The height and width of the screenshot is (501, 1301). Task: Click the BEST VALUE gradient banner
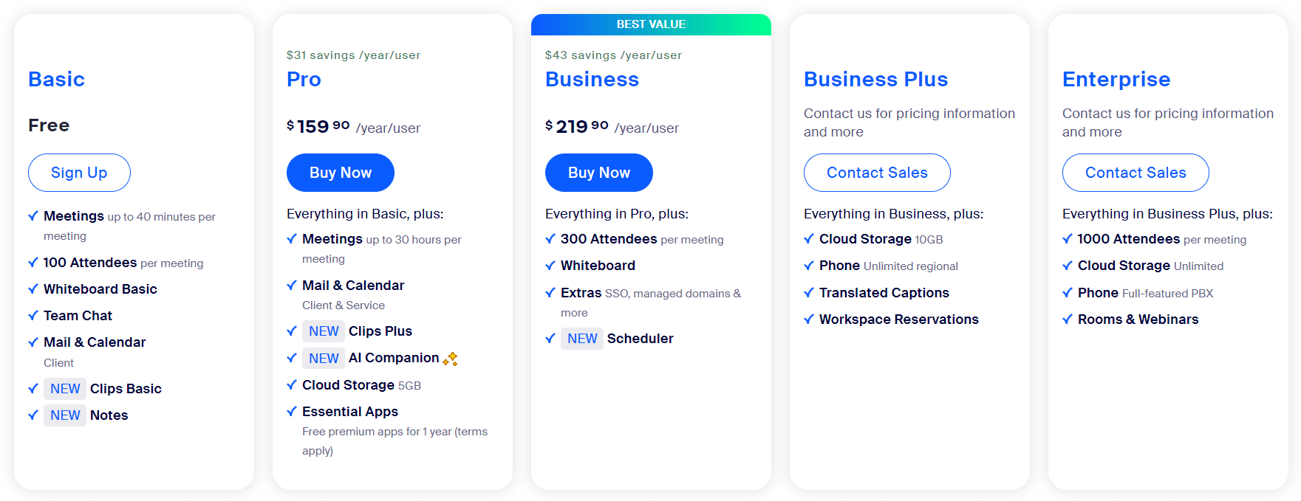651,24
